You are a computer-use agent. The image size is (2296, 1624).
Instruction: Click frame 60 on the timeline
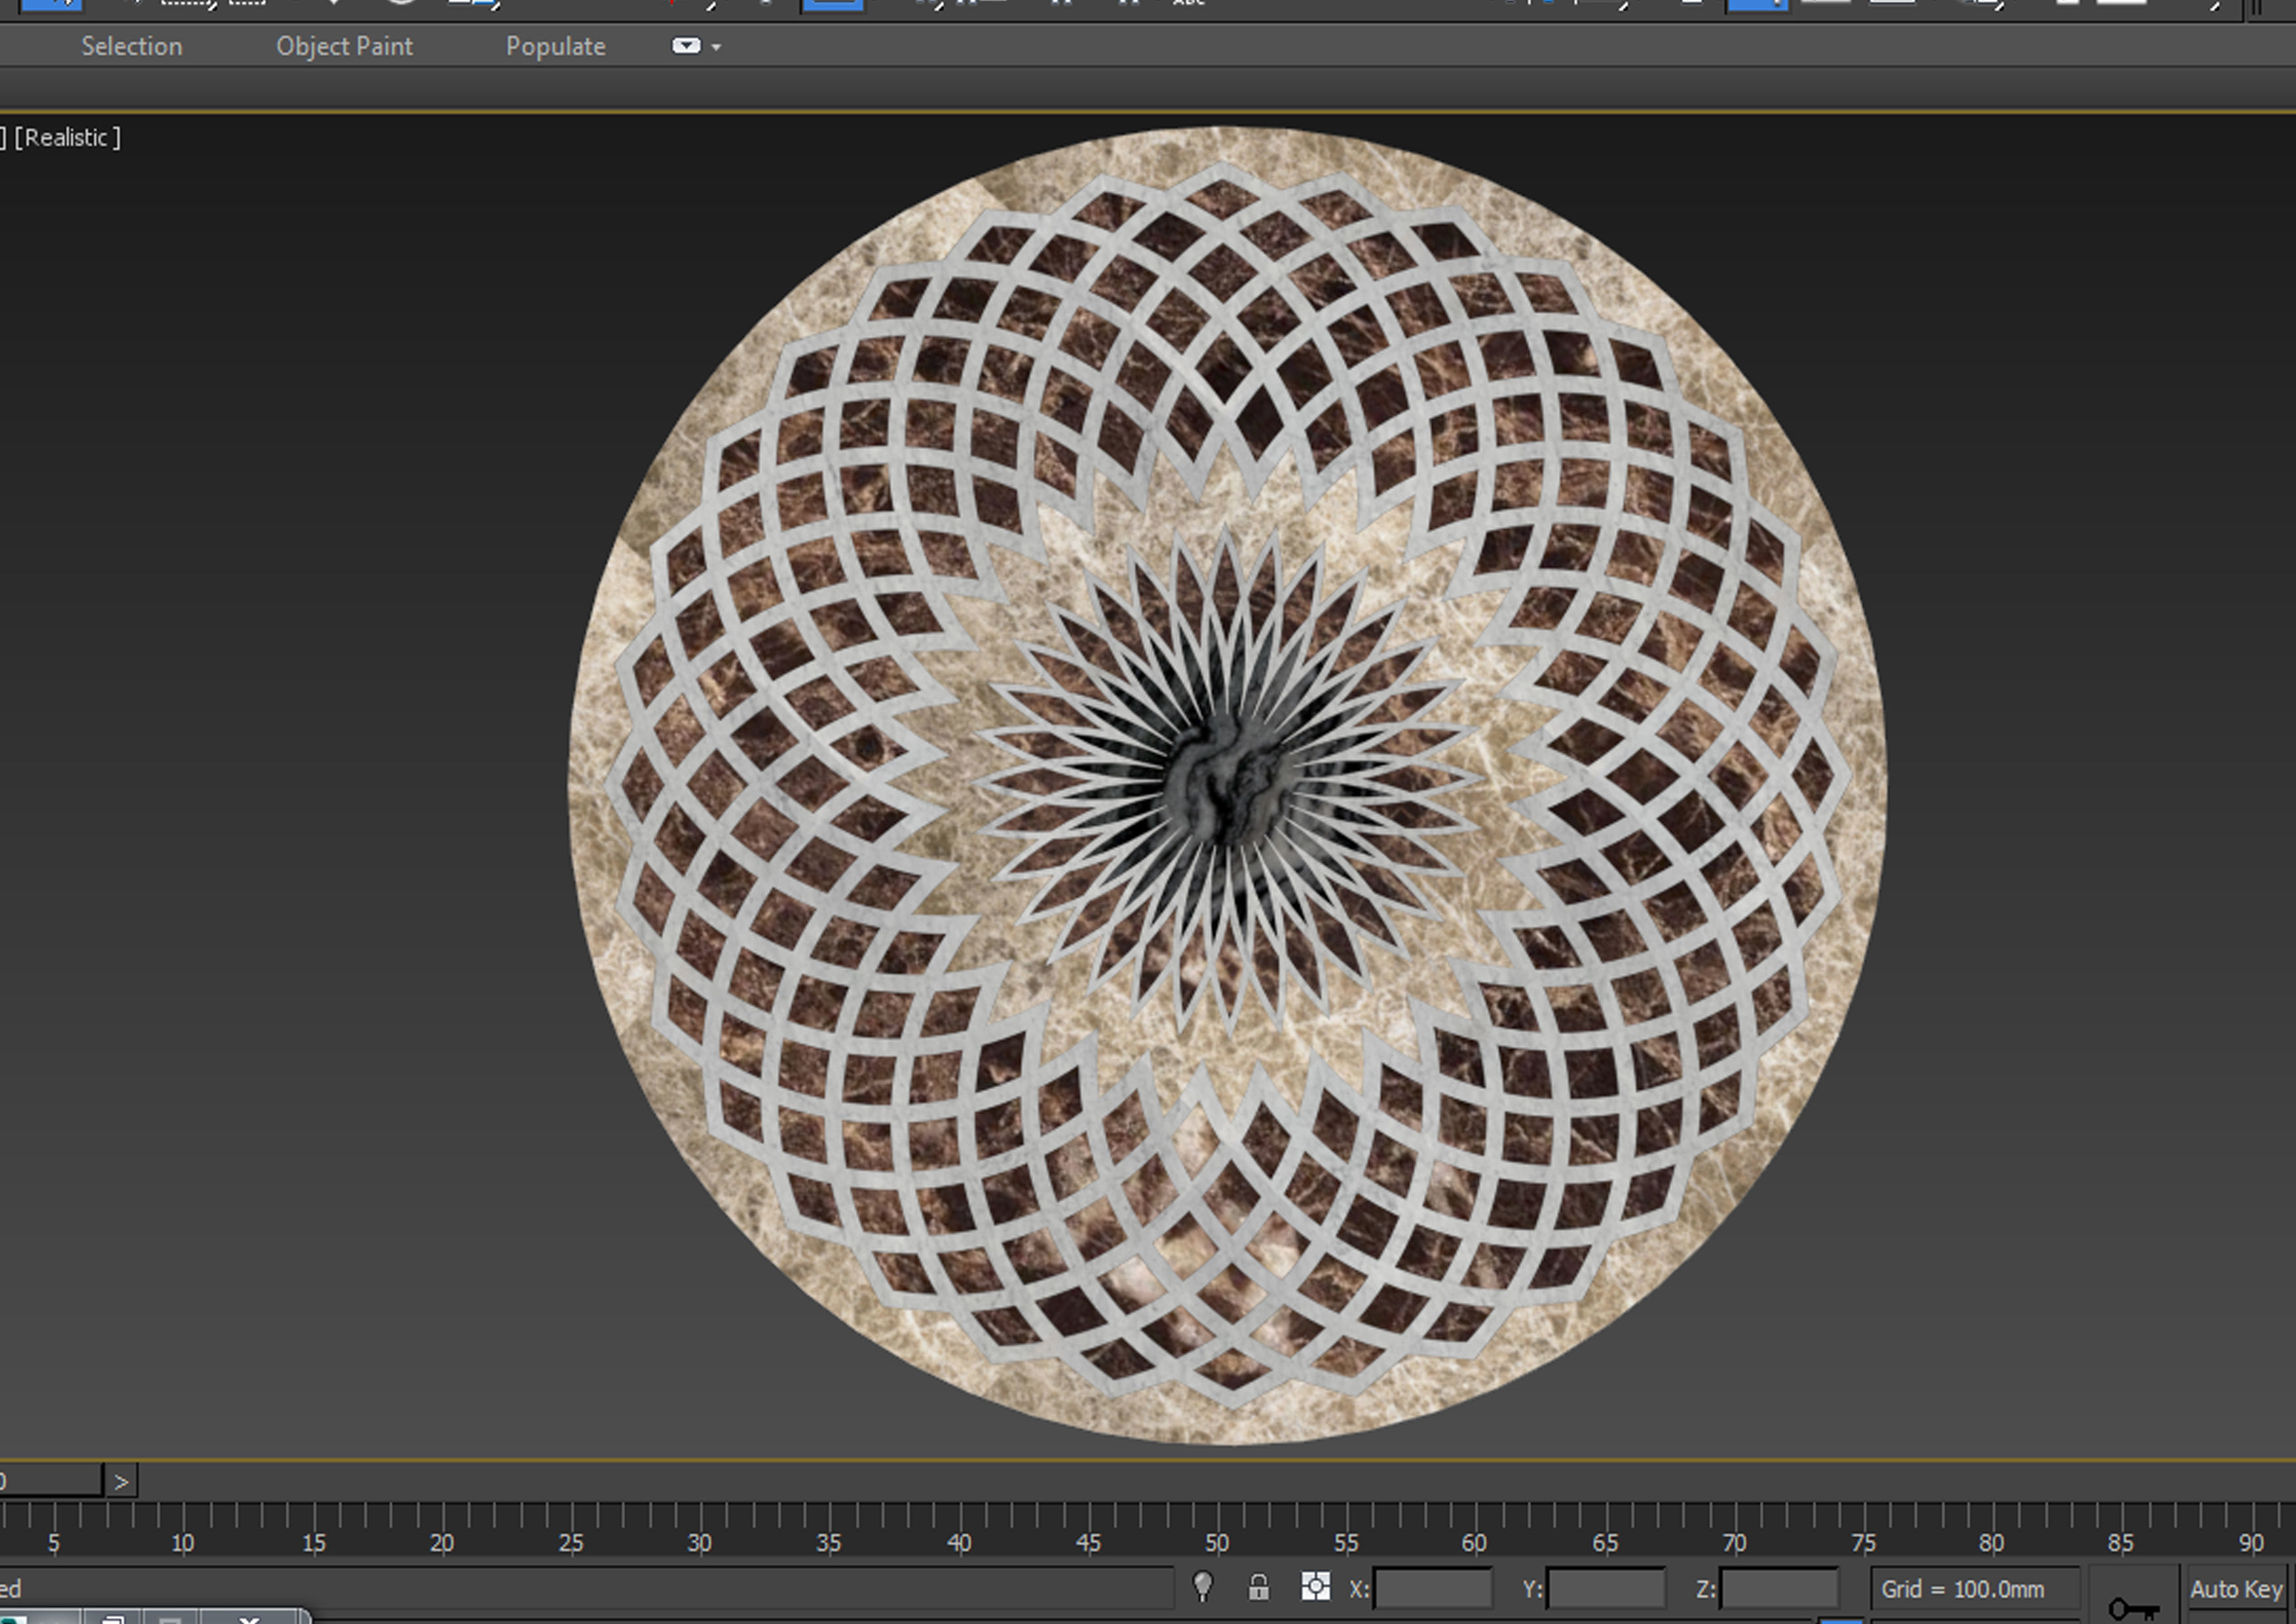[1474, 1544]
